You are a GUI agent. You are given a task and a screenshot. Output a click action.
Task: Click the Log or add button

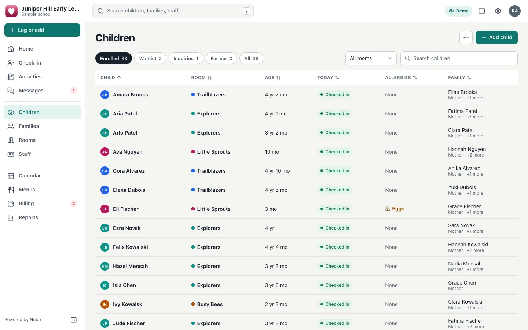click(42, 30)
